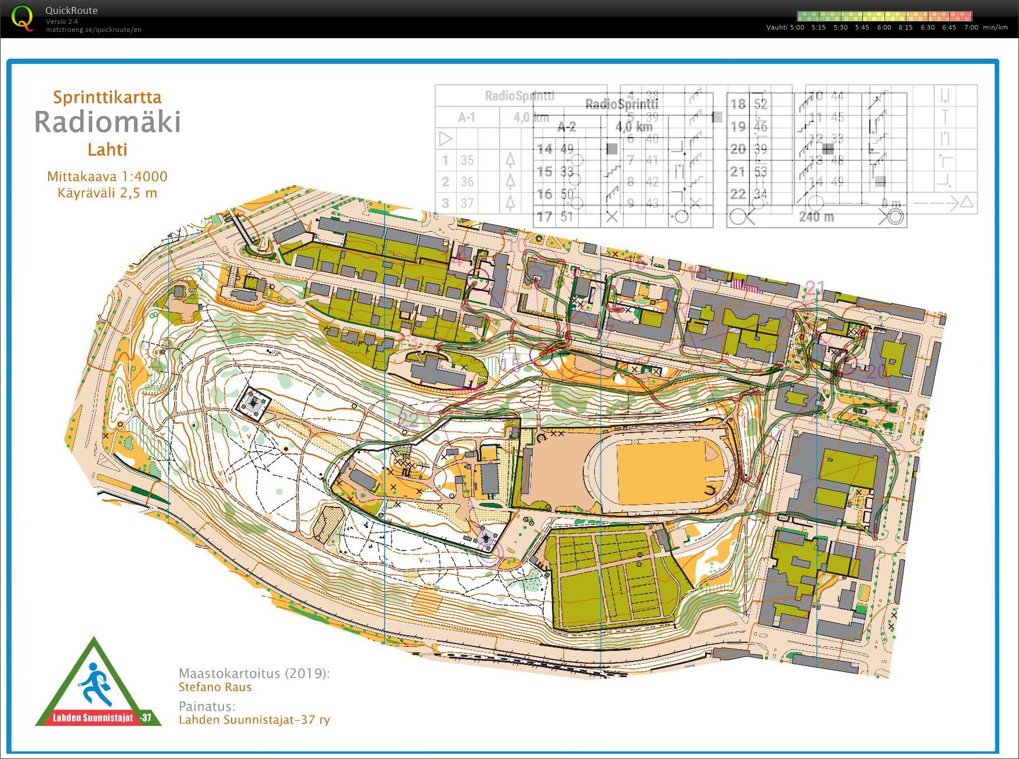Click the Mittakaava 1:4000 scale text
Screen dimensions: 1019x759
[x=107, y=177]
